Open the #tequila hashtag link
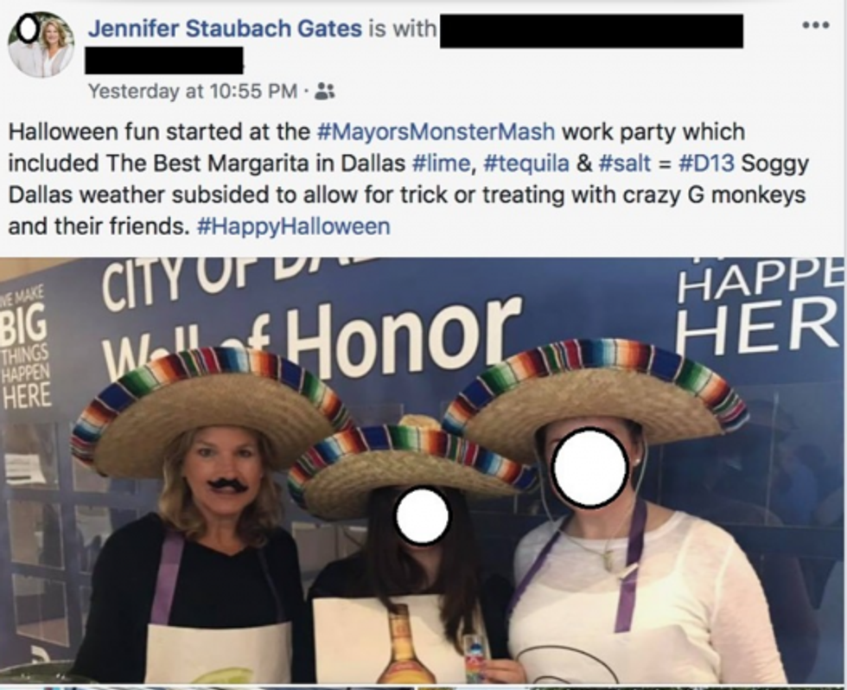Viewport: 847px width, 690px height. [526, 163]
